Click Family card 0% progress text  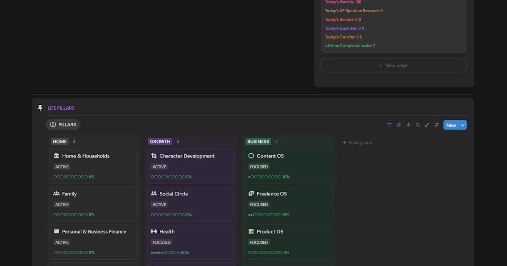[x=92, y=214]
